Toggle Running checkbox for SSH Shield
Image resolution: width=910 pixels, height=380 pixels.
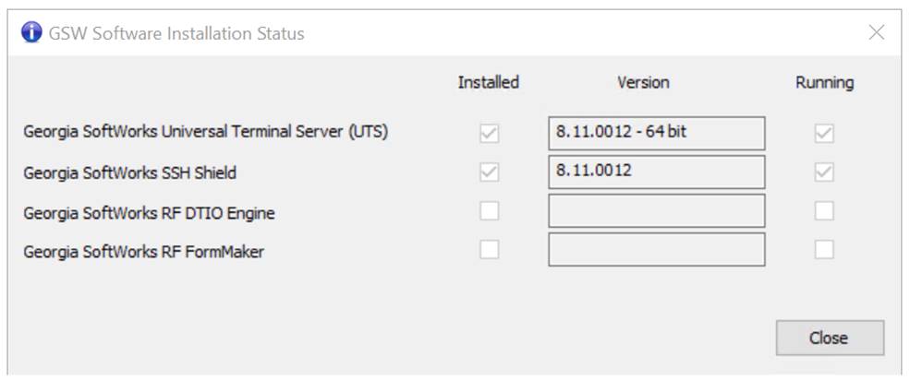824,172
